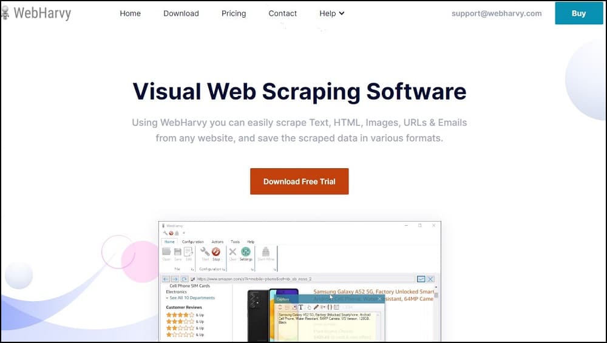Screen dimensions: 607x343
Task: Open Settings via the green ribbon icon
Action: click(246, 254)
